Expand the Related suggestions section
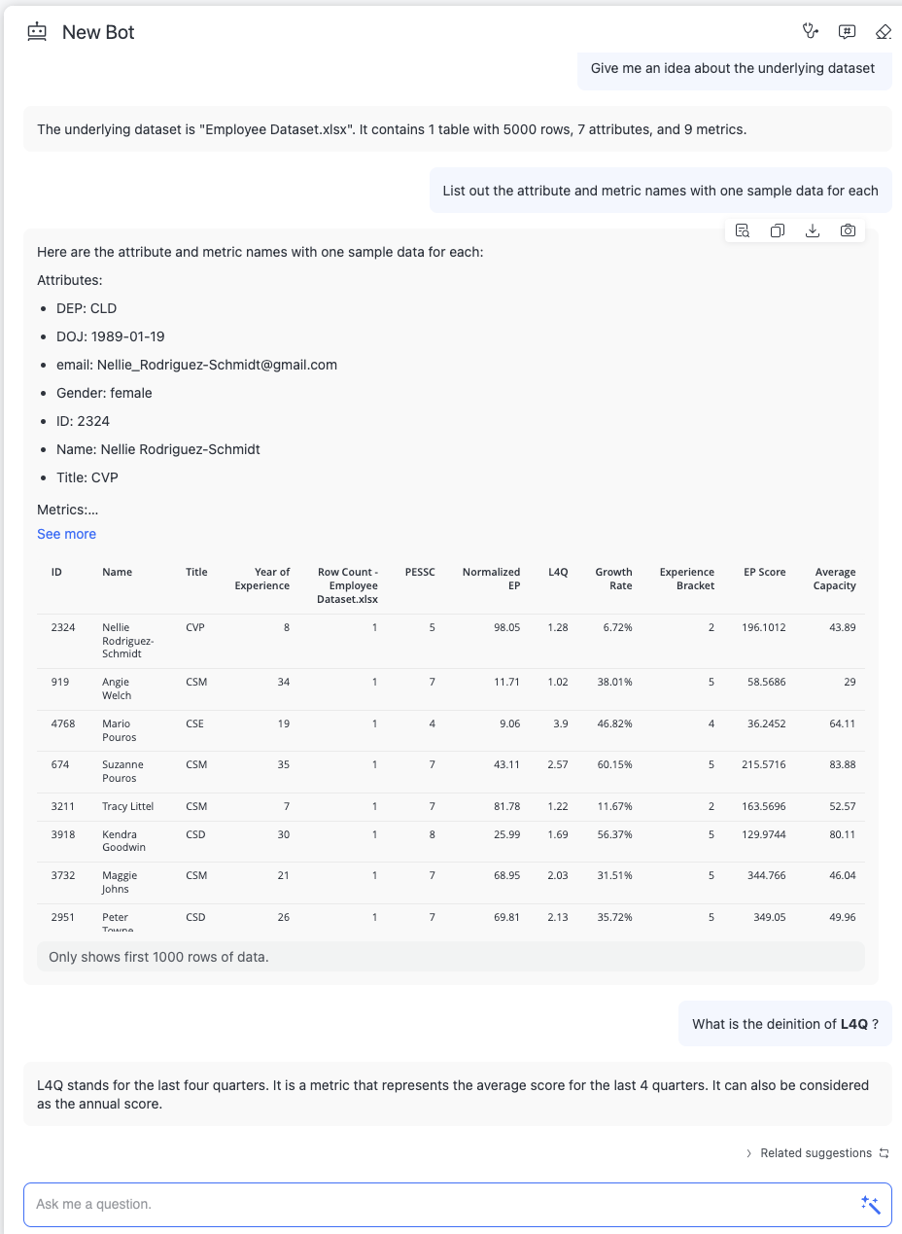Image resolution: width=902 pixels, height=1234 pixels. click(808, 1153)
